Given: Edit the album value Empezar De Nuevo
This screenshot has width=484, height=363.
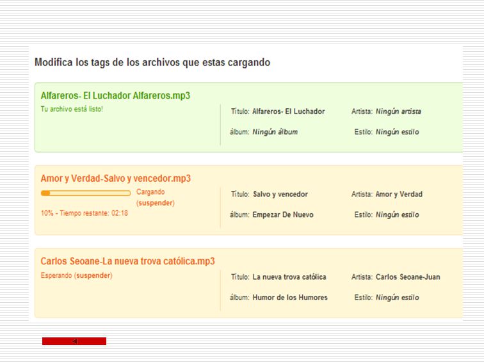Looking at the screenshot, I should point(283,215).
